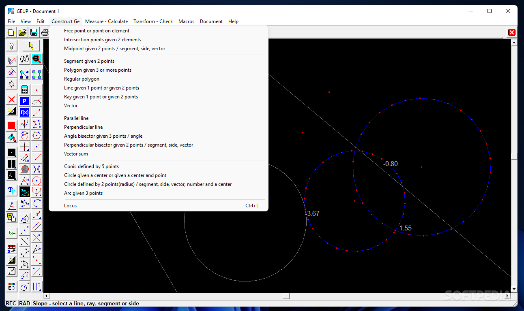Open the black line style swatch
Screen dimensions: 524x311
[x=11, y=164]
